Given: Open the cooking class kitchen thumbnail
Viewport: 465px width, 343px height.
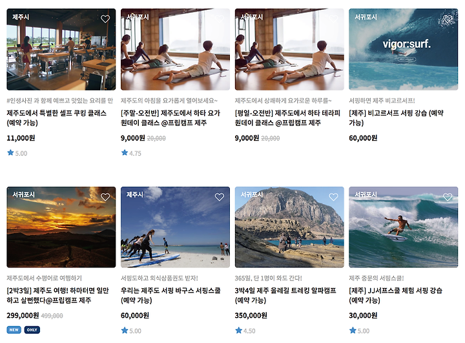Looking at the screenshot, I should (x=61, y=49).
